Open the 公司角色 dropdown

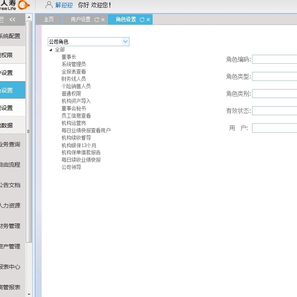[x=125, y=42]
